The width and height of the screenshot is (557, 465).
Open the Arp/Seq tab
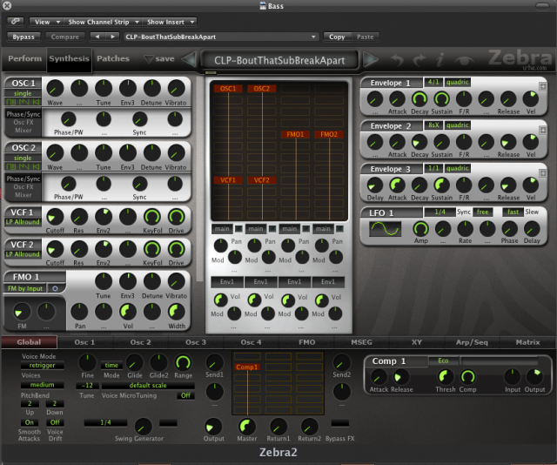(473, 342)
